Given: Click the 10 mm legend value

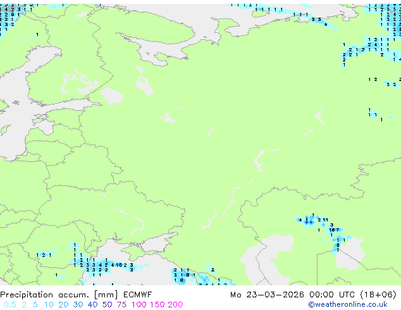Looking at the screenshot, I should [49, 305].
